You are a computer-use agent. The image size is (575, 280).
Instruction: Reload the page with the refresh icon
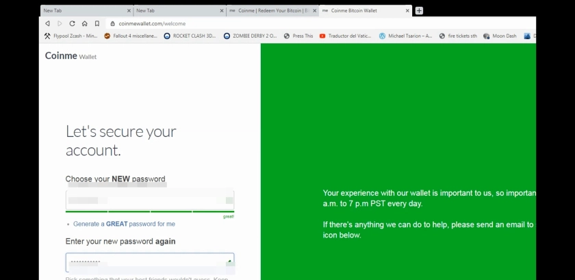[73, 23]
